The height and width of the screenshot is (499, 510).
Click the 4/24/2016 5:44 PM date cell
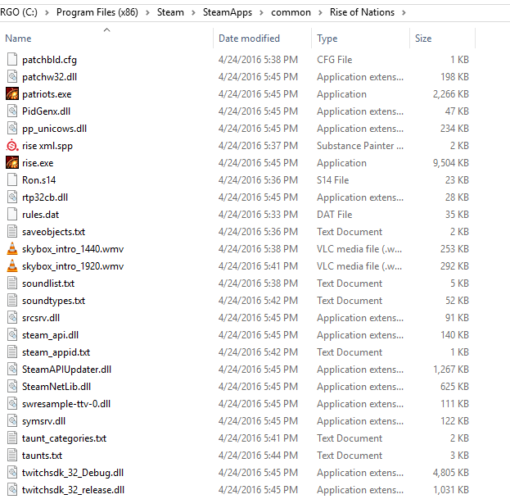[258, 456]
